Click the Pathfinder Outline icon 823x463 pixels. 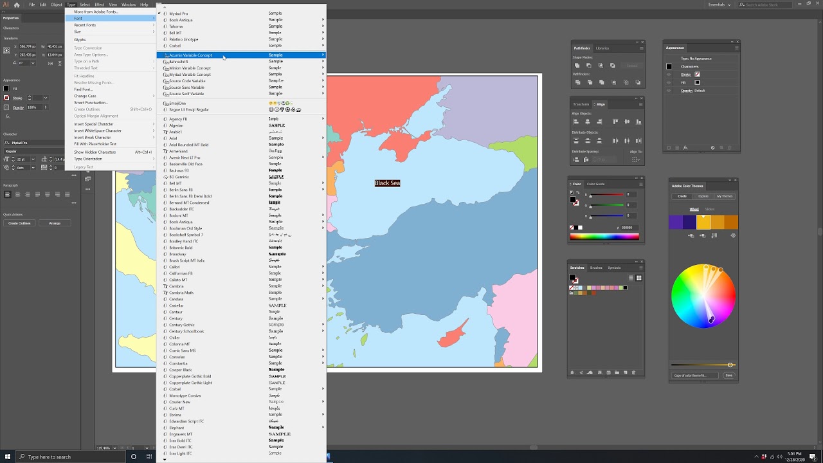626,82
